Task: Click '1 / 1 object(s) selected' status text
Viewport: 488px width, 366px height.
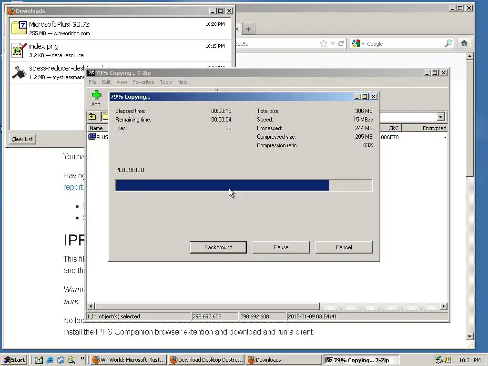Action: click(113, 316)
